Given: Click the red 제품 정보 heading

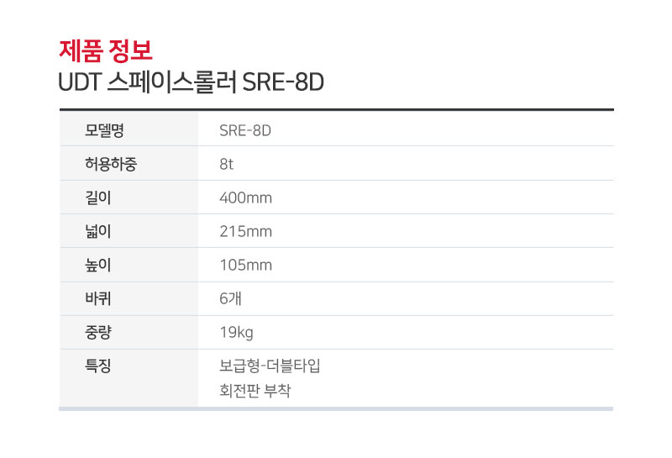Looking at the screenshot, I should point(106,50).
